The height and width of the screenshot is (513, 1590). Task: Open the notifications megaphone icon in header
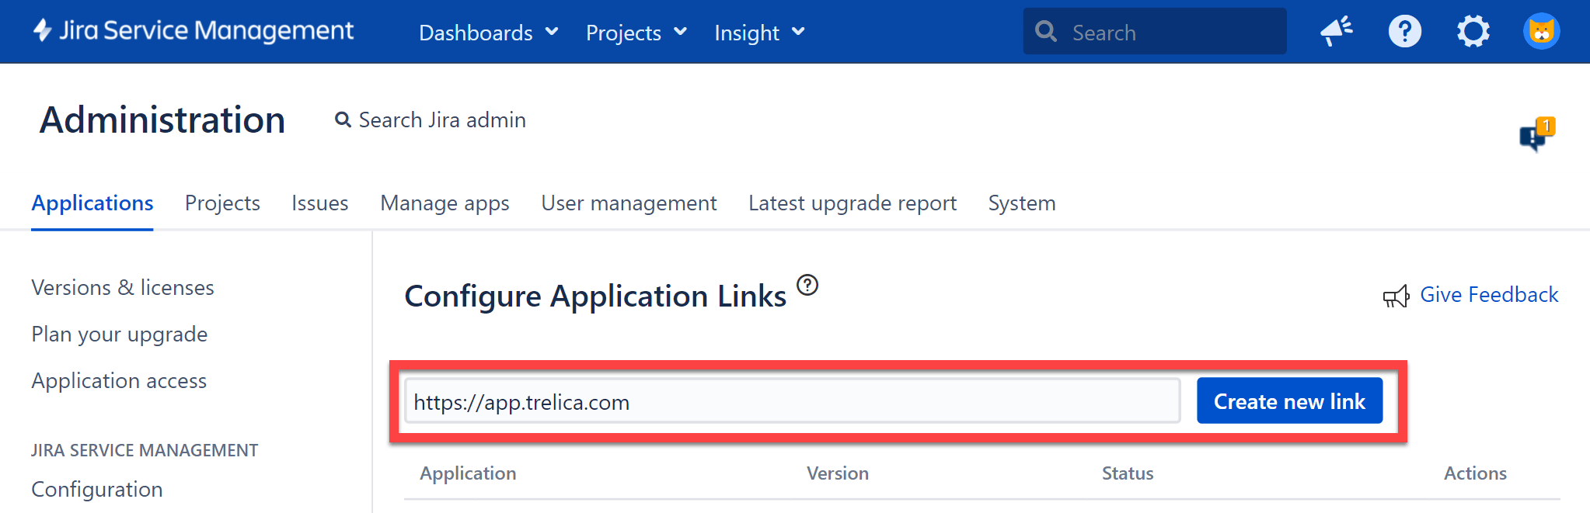tap(1337, 32)
